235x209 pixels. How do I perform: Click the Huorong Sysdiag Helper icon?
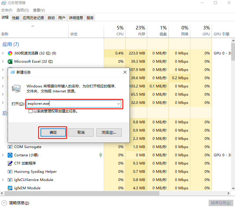(x=10, y=172)
